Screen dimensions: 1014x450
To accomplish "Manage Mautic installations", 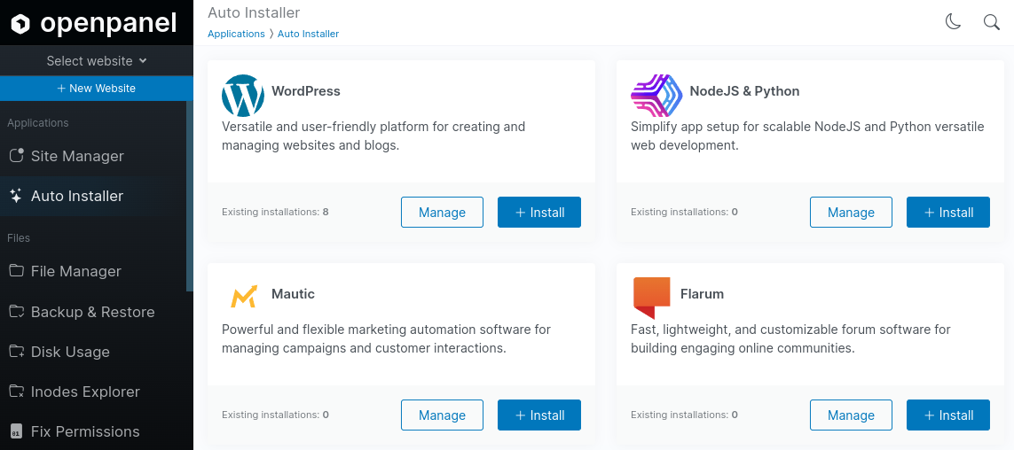I will [x=442, y=415].
